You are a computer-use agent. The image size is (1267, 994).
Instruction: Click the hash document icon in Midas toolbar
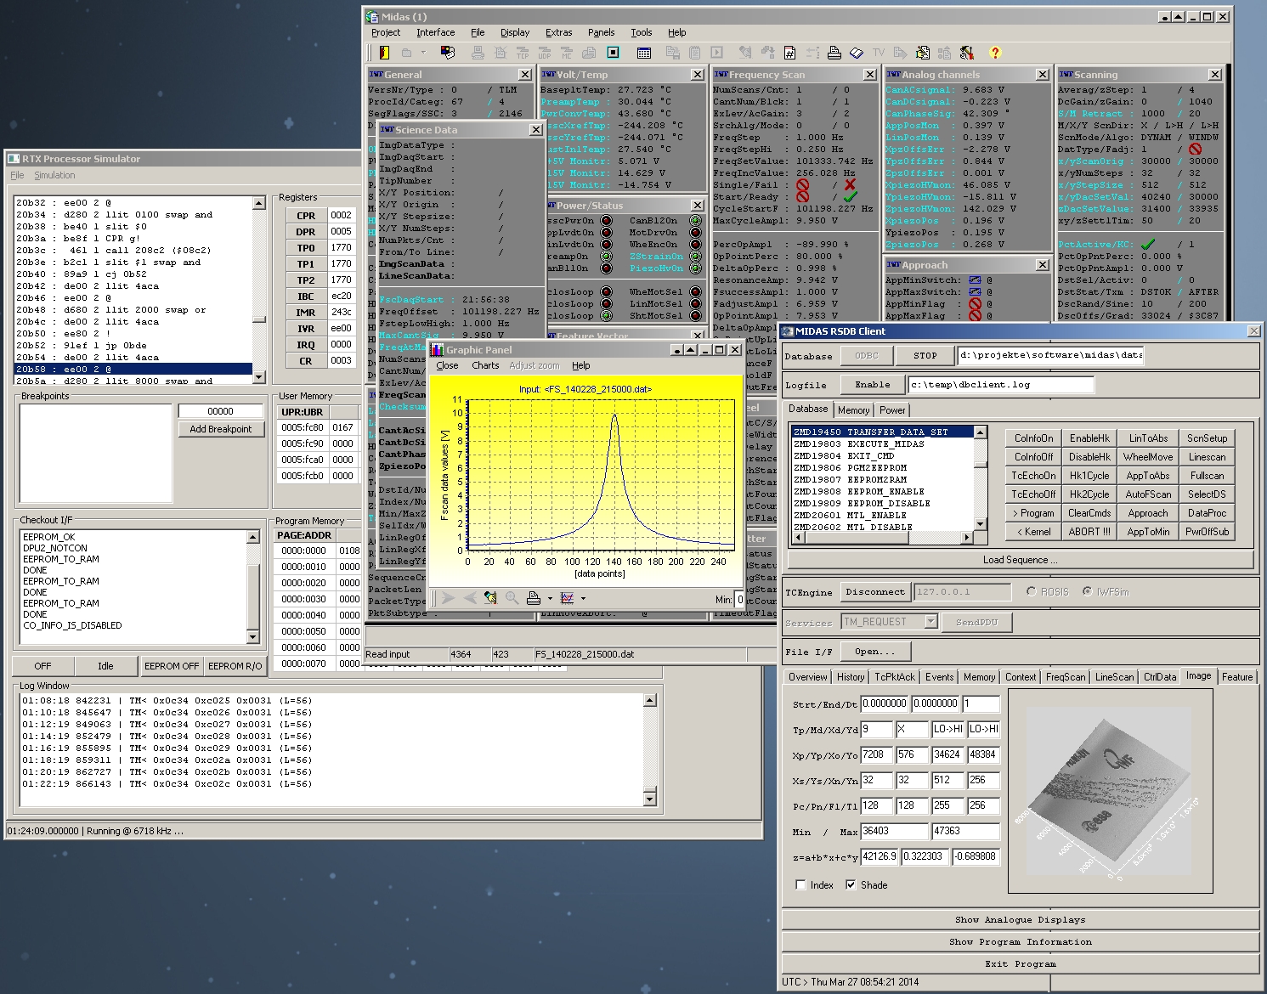coord(789,53)
